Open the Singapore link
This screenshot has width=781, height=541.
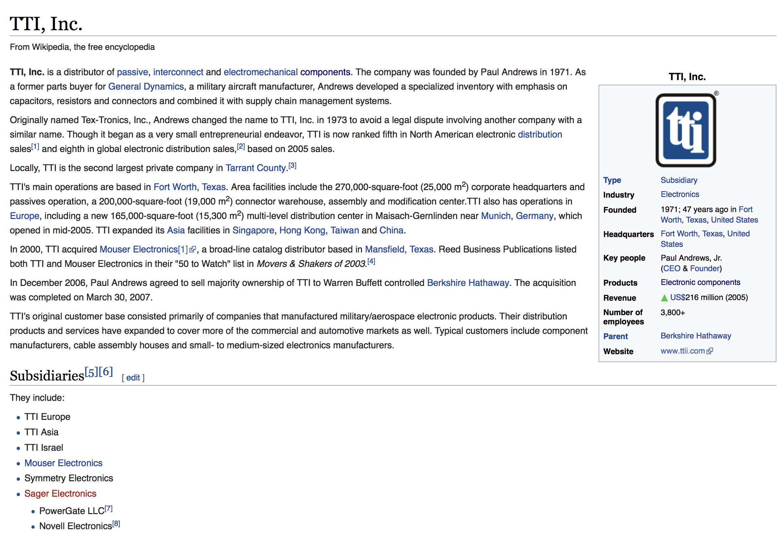pyautogui.click(x=253, y=230)
